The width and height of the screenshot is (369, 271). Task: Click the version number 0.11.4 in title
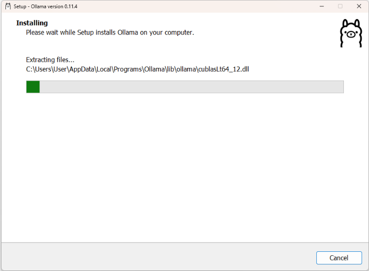click(x=69, y=6)
